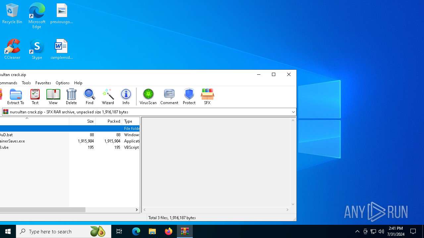Image resolution: width=424 pixels, height=238 pixels.
Task: Click the Delete trash icon
Action: [71, 97]
